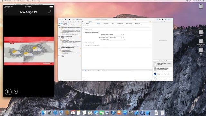Image resolution: width=206 pixels, height=116 pixels.
Task: Click the arrow beside App Icons Source
Action: click(123, 34)
